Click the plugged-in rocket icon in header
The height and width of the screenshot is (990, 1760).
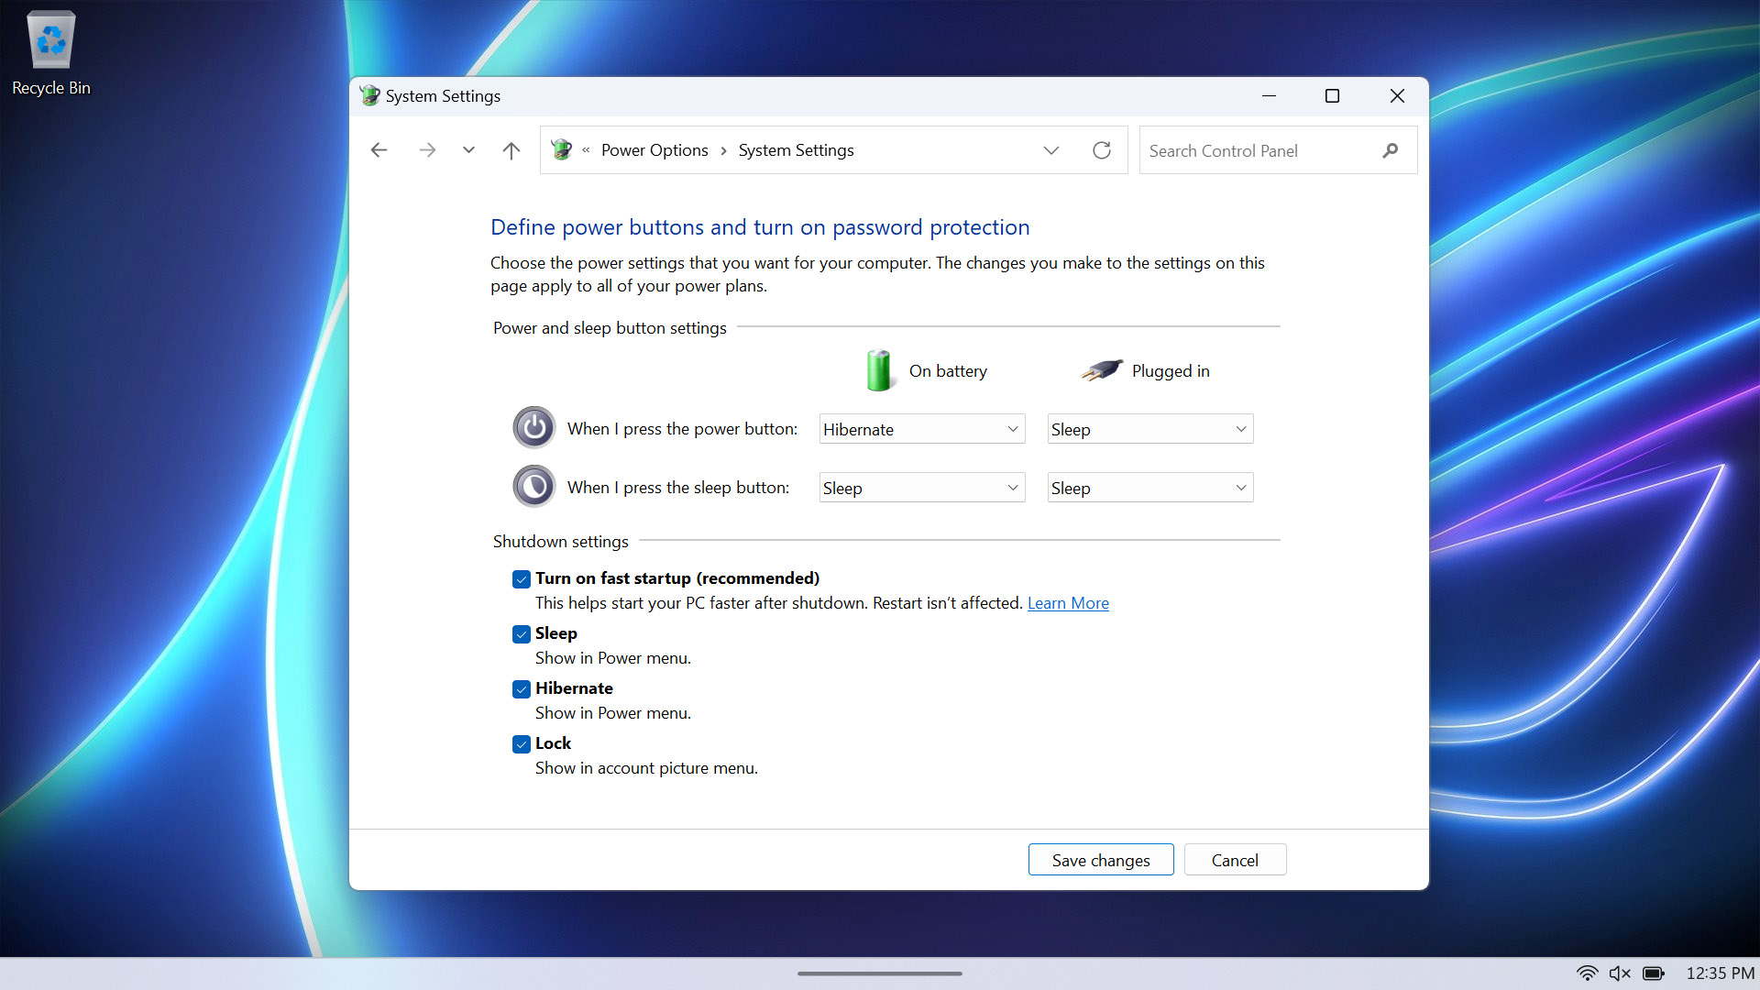point(1100,370)
